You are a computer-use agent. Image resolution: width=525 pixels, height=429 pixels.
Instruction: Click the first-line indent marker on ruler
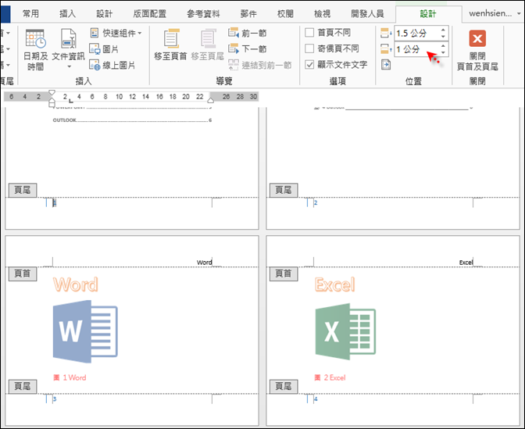coord(52,92)
